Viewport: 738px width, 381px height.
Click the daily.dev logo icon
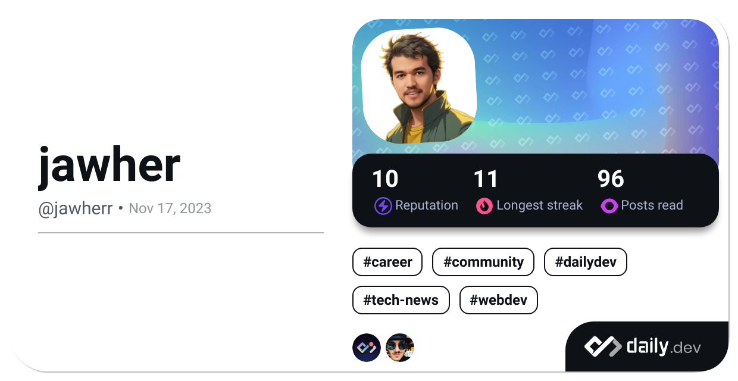click(603, 346)
